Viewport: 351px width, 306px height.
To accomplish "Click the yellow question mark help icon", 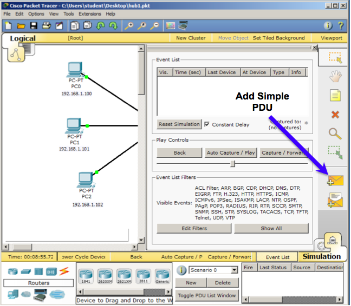I will tap(341, 26).
